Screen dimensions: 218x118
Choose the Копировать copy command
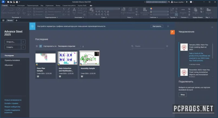click(x=38, y=12)
